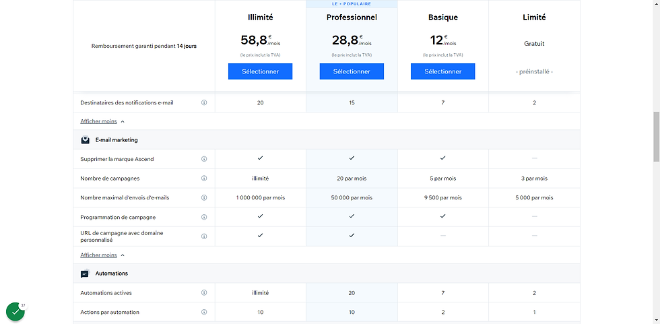Click the E-mail marketing envelope icon
This screenshot has height=324, width=660.
coord(85,140)
